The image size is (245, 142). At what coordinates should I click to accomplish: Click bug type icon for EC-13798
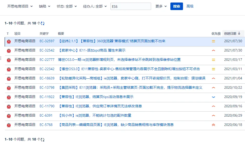click(x=9, y=88)
